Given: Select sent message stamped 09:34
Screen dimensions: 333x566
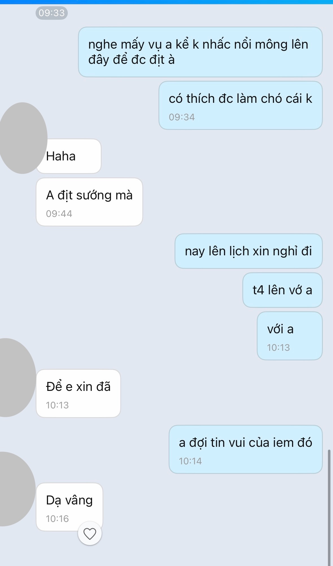Looking at the screenshot, I should click(241, 105).
